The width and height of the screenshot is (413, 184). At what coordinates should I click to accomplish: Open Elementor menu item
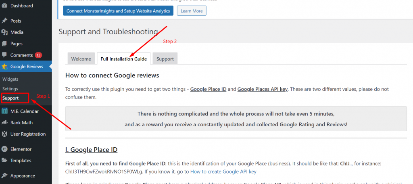pos(21,149)
